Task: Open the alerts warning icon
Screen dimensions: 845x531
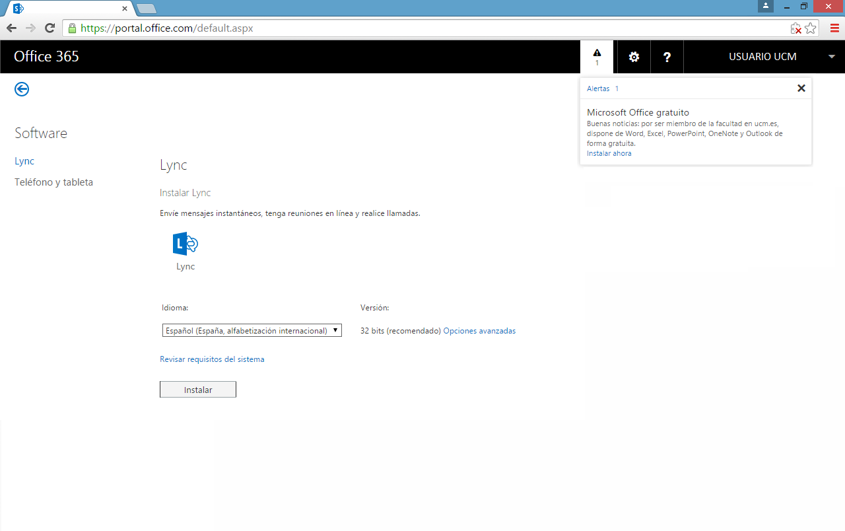Action: 597,57
